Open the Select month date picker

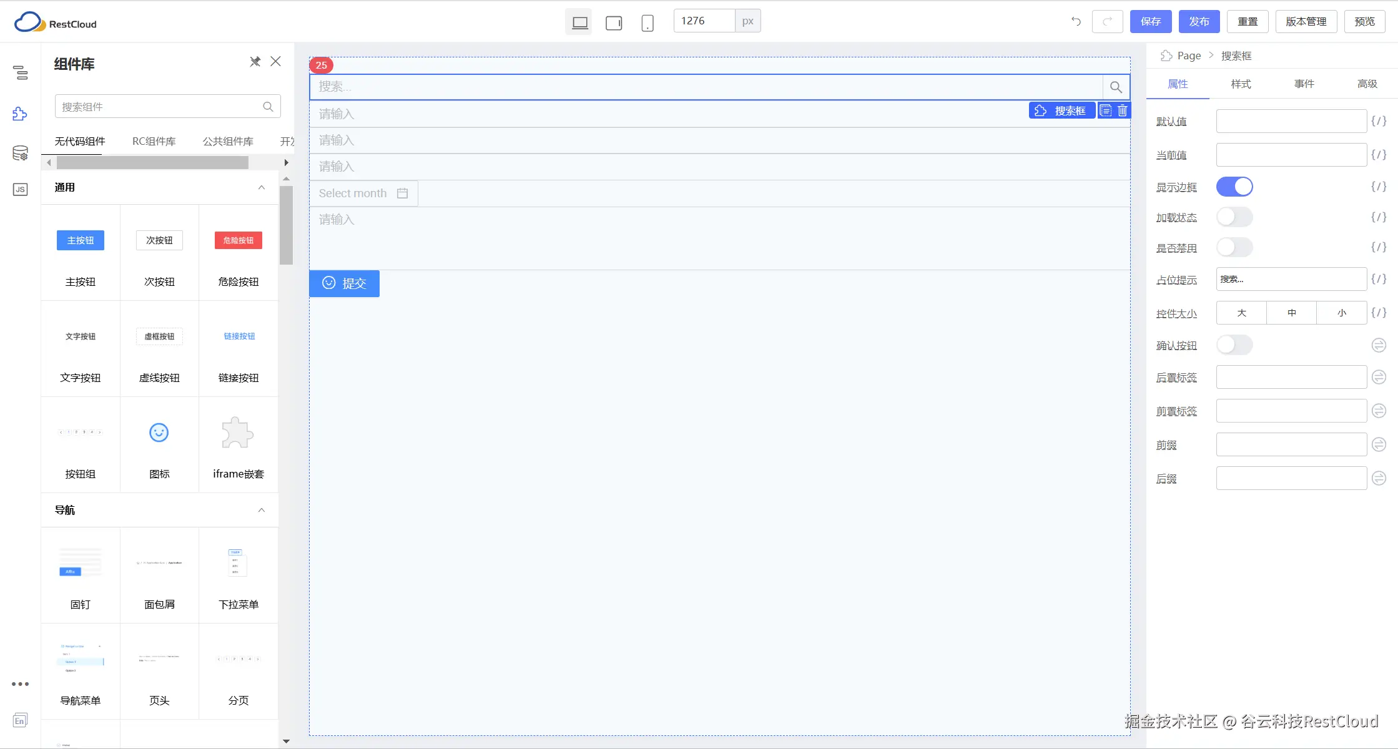(363, 193)
